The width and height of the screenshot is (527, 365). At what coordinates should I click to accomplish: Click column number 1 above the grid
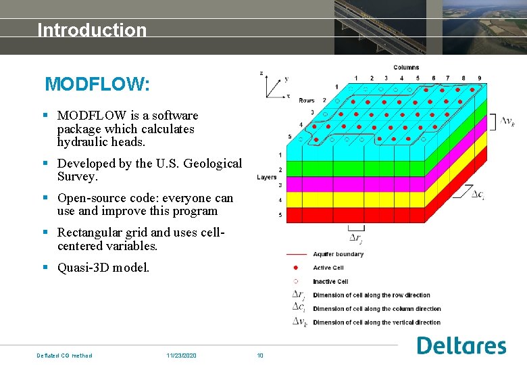pos(356,78)
